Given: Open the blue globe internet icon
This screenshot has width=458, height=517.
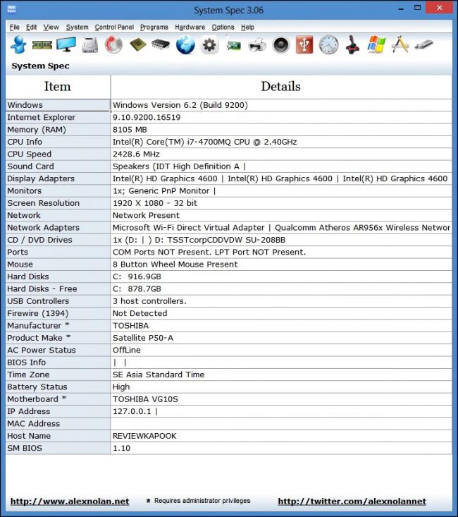Looking at the screenshot, I should [185, 45].
